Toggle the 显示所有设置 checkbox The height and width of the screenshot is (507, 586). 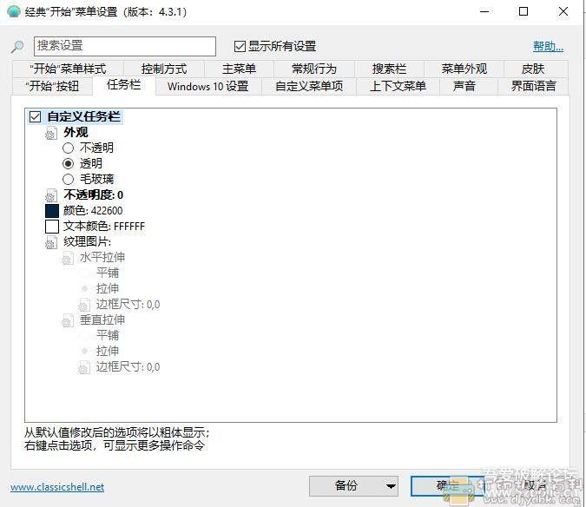[x=240, y=46]
